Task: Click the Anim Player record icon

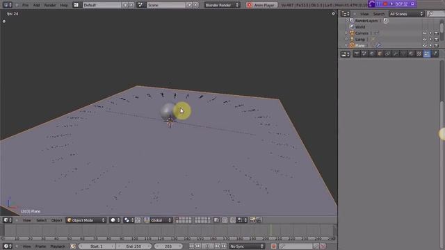Action: point(250,5)
